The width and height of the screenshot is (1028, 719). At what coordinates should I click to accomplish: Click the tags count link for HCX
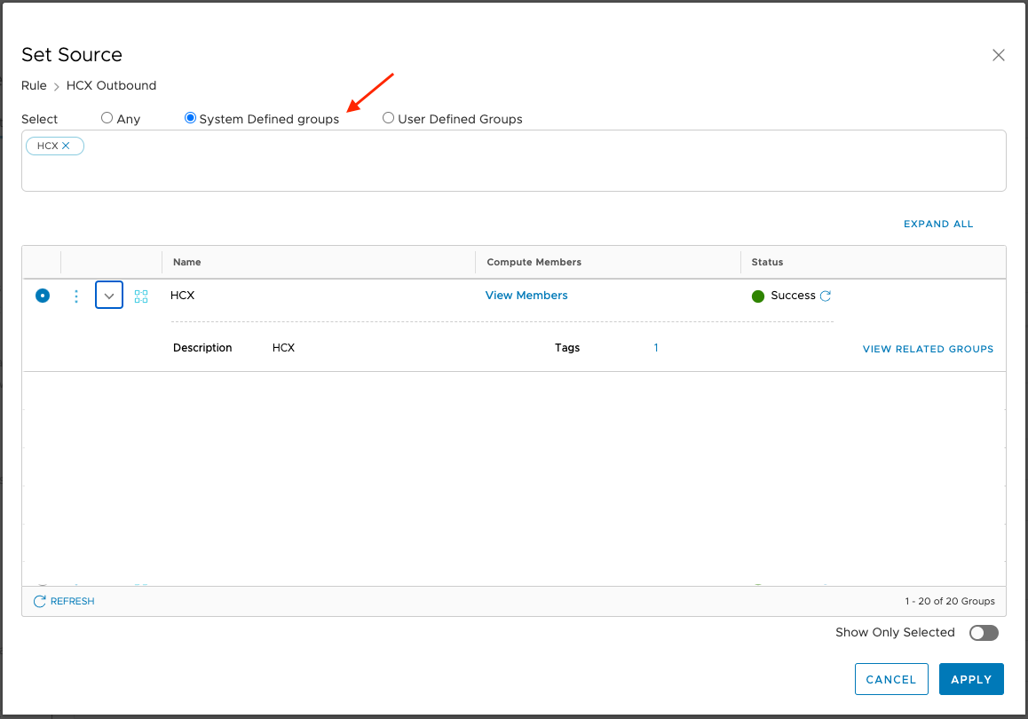tap(656, 348)
